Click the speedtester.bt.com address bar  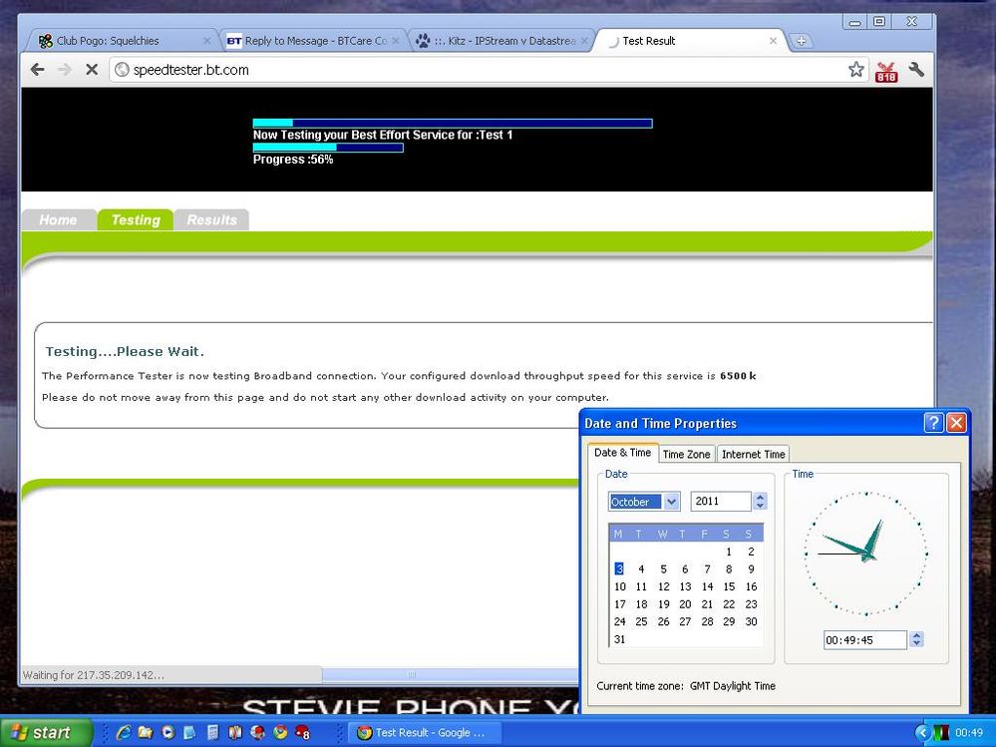pos(490,70)
